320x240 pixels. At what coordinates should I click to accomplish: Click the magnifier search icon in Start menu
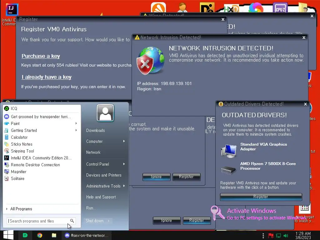coord(72,221)
